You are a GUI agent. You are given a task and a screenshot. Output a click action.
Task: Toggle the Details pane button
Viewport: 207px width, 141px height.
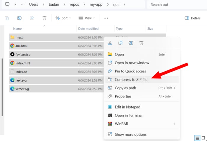coord(193,18)
